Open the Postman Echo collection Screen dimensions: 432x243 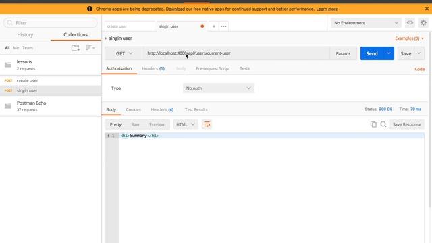coord(51,106)
